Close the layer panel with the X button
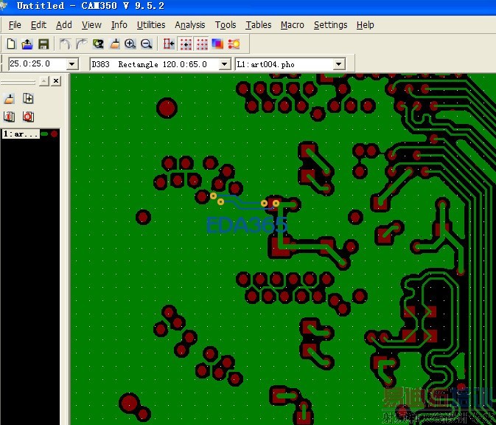The image size is (496, 425). coord(56,81)
